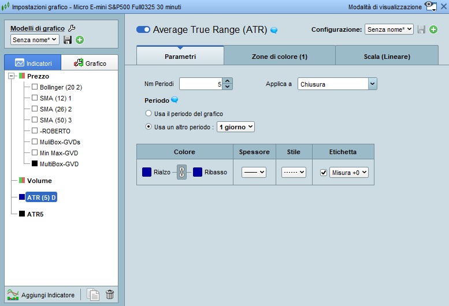The height and width of the screenshot is (306, 449).
Task: Open the '1 giorno' period dropdown
Action: coord(235,127)
